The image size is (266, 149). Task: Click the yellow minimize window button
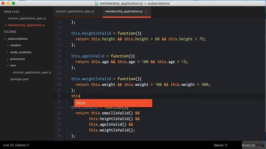point(8,3)
